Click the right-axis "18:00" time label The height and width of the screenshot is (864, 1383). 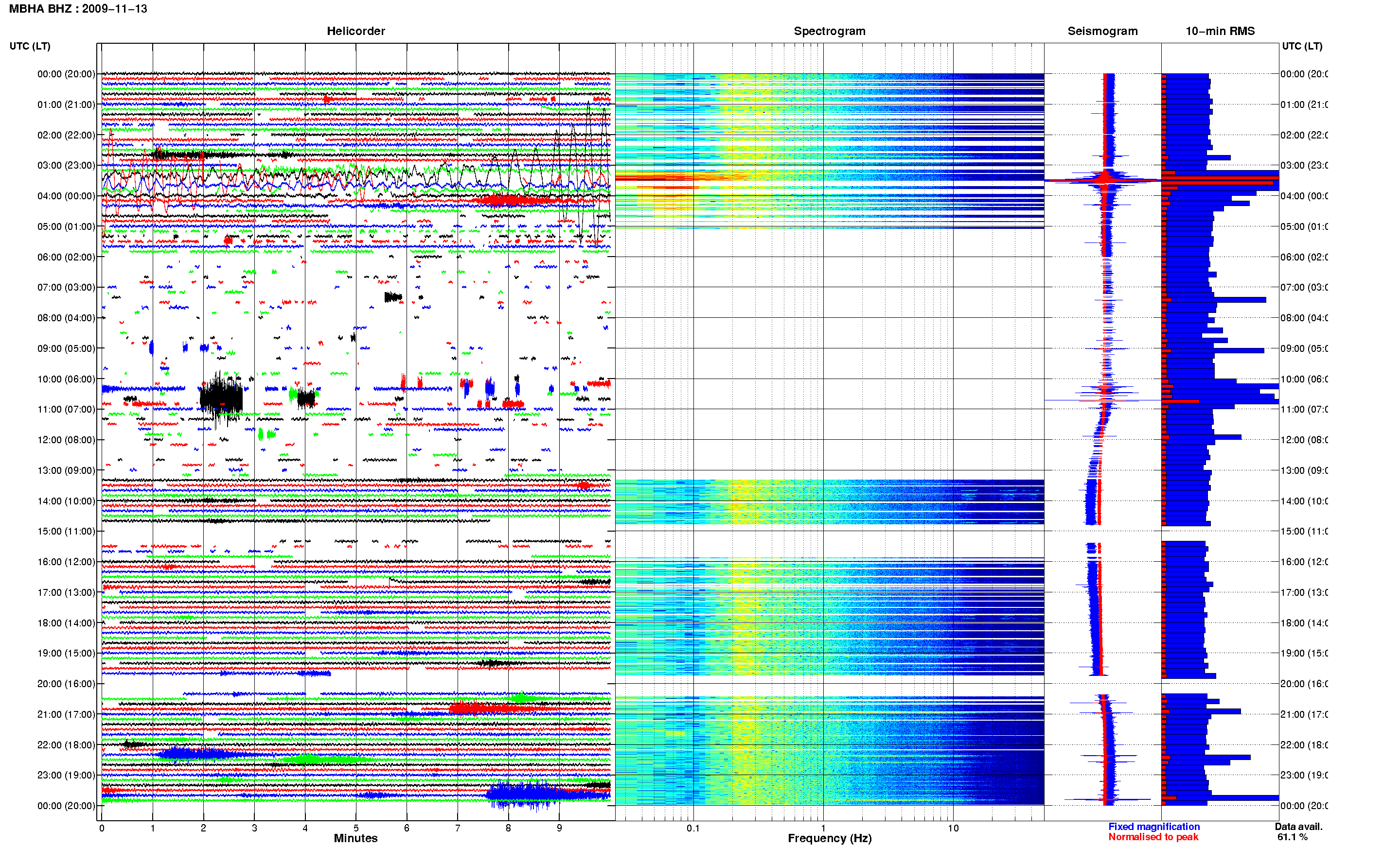click(x=1304, y=623)
